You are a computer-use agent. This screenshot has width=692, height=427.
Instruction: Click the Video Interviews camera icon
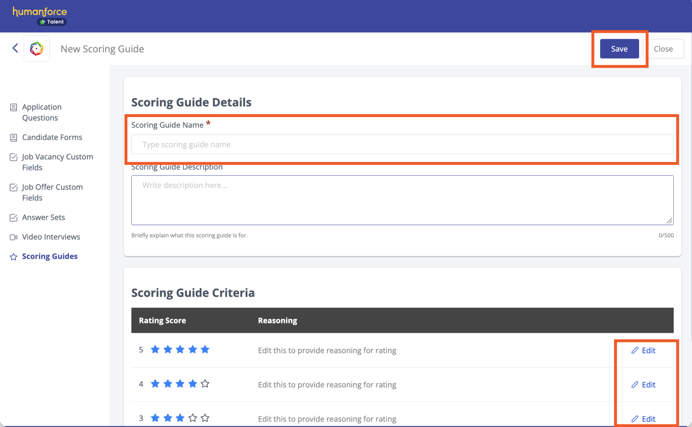(13, 237)
